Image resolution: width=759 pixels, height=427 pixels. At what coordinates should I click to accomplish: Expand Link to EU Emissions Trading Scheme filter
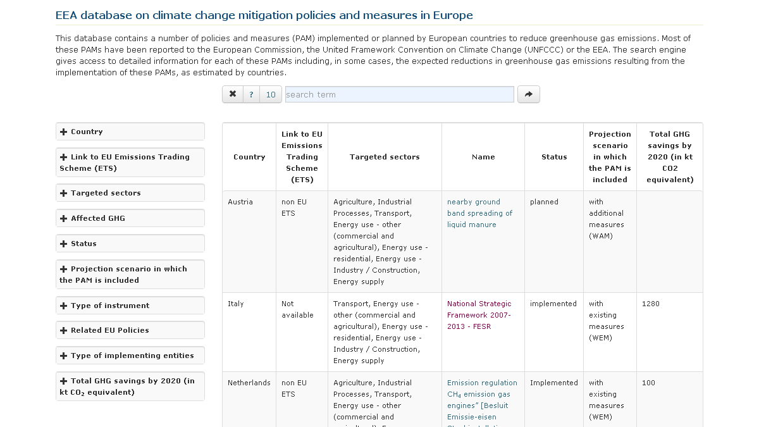pyautogui.click(x=130, y=163)
